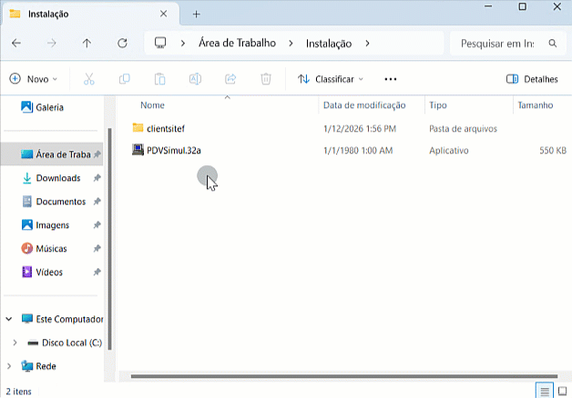Expand the Rede tree node
This screenshot has width=572, height=398.
tap(9, 366)
